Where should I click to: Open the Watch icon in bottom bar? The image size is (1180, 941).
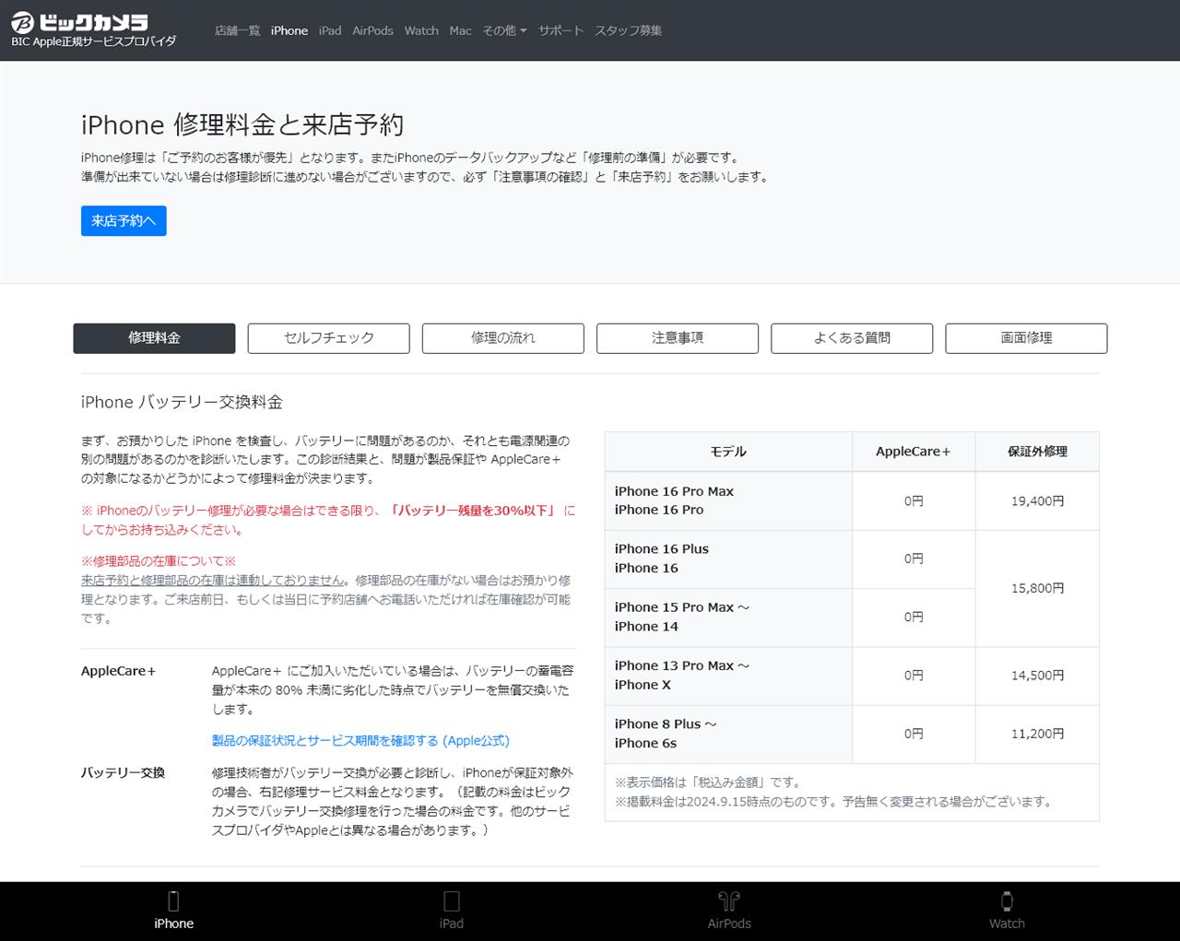[x=1007, y=900]
